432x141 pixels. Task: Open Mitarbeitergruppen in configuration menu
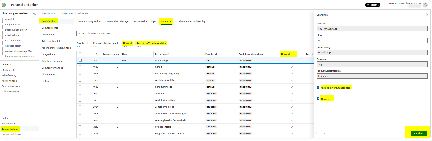point(52,61)
